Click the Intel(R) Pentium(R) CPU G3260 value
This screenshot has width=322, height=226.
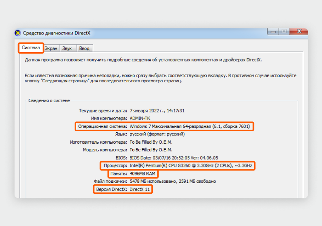(x=191, y=165)
